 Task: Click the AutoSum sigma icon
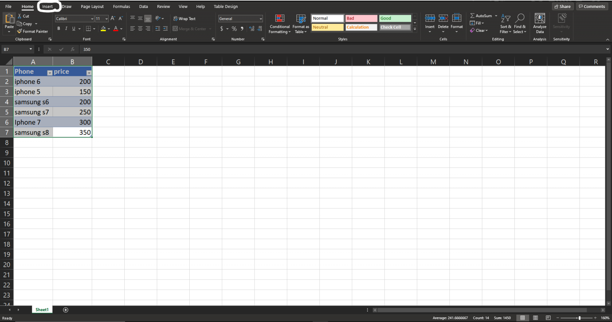click(x=473, y=16)
